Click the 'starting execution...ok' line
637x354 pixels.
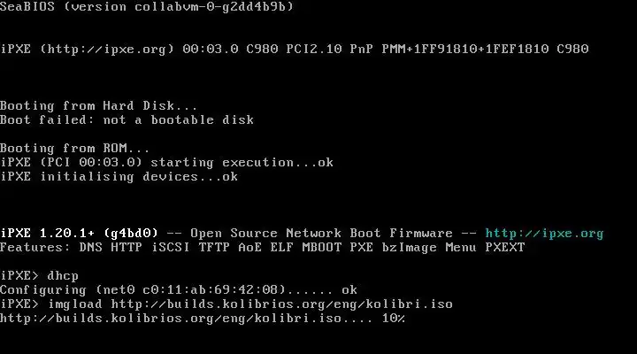[x=242, y=163]
